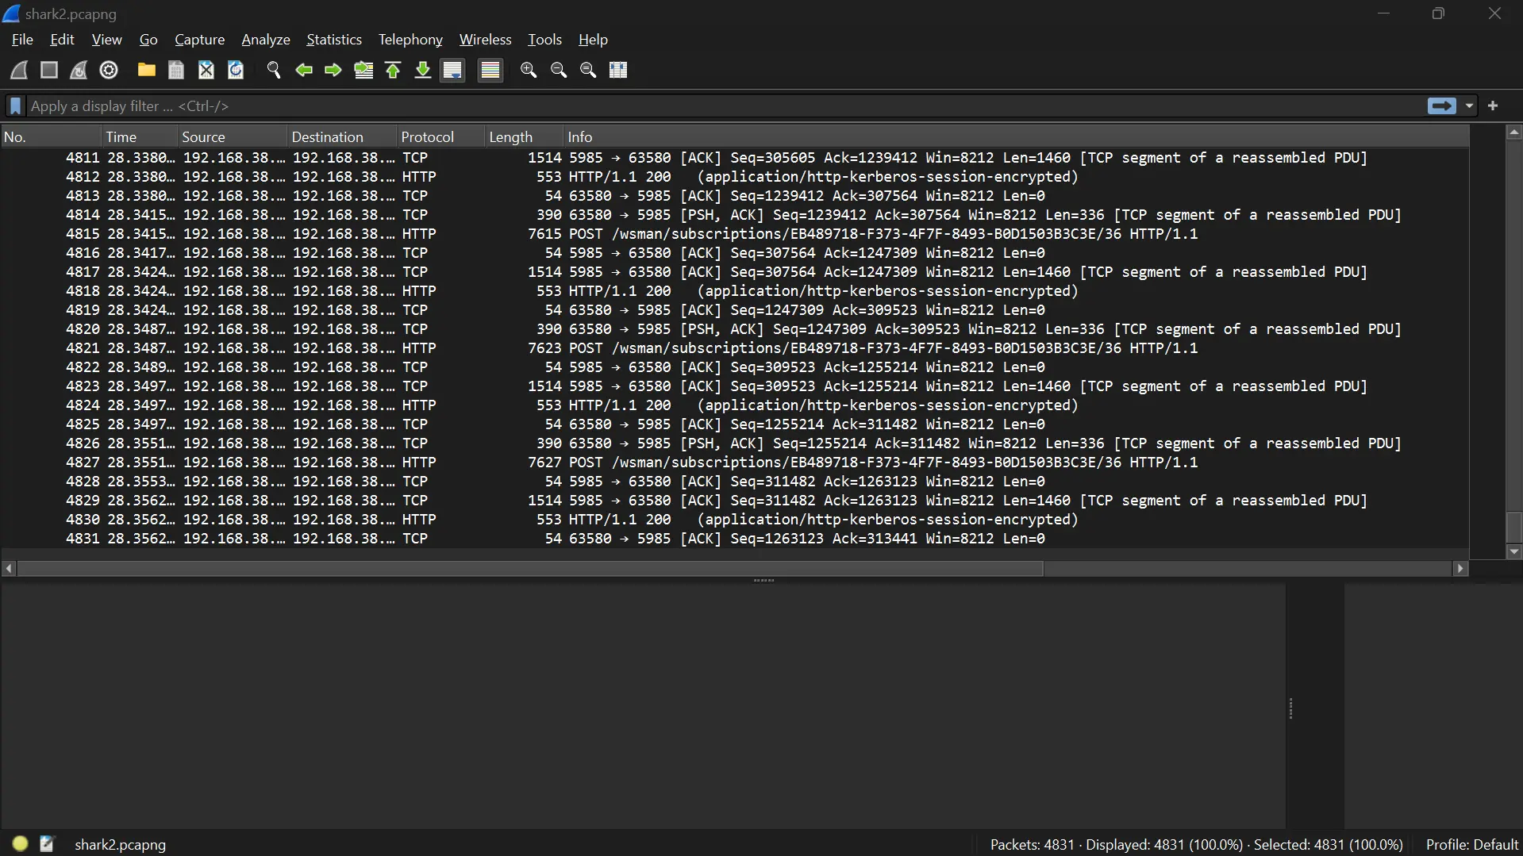Click Profile: Default in status bar
The width and height of the screenshot is (1523, 856).
point(1472,844)
